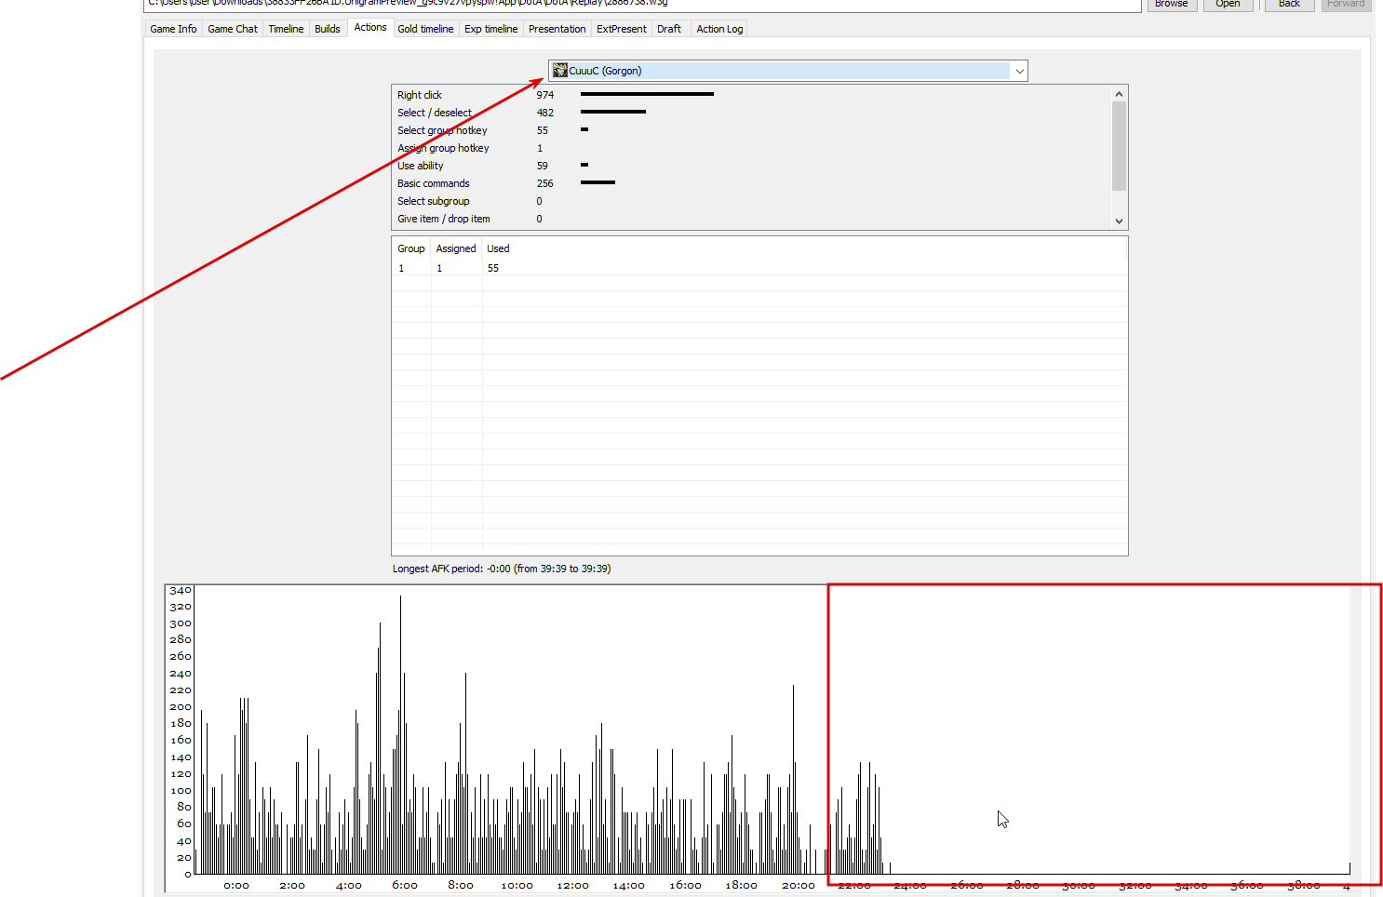Click the 482 select count value

coord(545,113)
